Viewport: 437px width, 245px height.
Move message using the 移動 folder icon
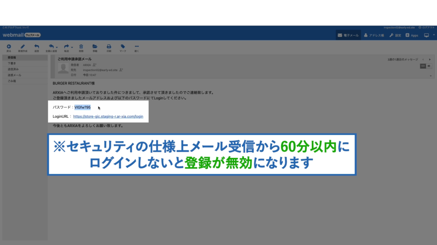[95, 47]
